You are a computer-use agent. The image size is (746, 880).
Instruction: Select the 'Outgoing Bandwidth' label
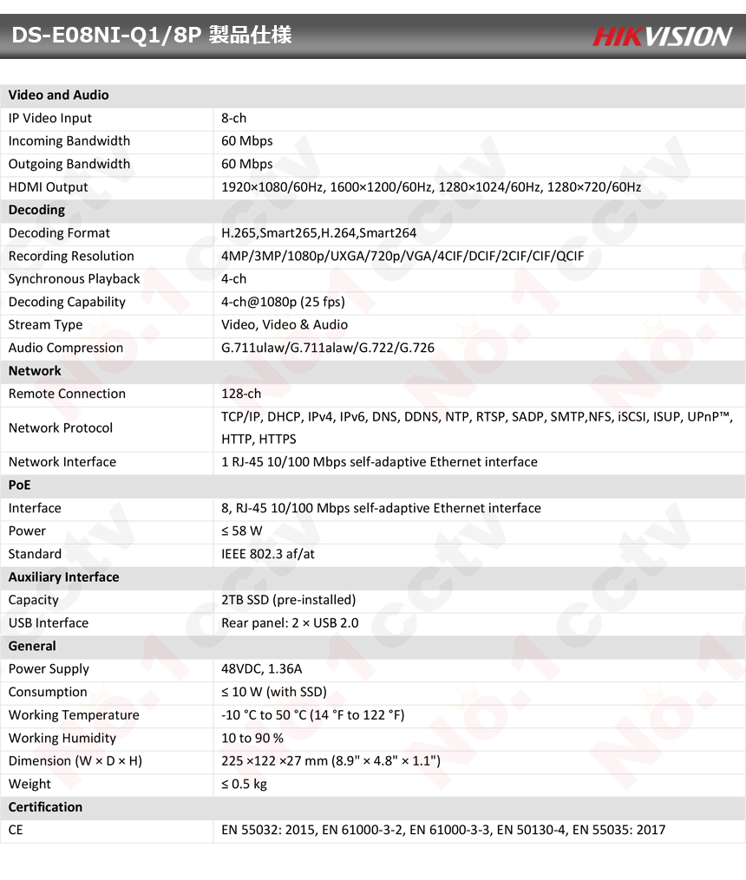tap(69, 164)
